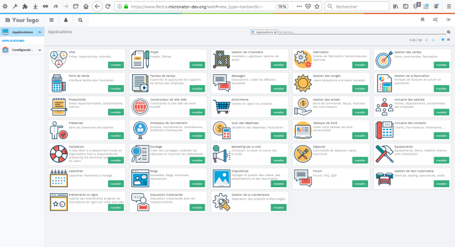Select the Présences app icon

(58, 130)
